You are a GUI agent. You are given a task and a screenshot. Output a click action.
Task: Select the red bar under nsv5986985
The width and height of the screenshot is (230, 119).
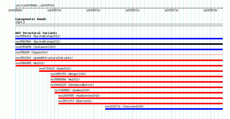click(119, 66)
